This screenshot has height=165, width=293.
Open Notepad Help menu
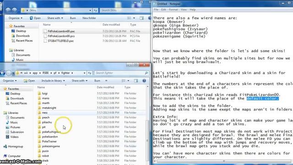tap(192, 10)
